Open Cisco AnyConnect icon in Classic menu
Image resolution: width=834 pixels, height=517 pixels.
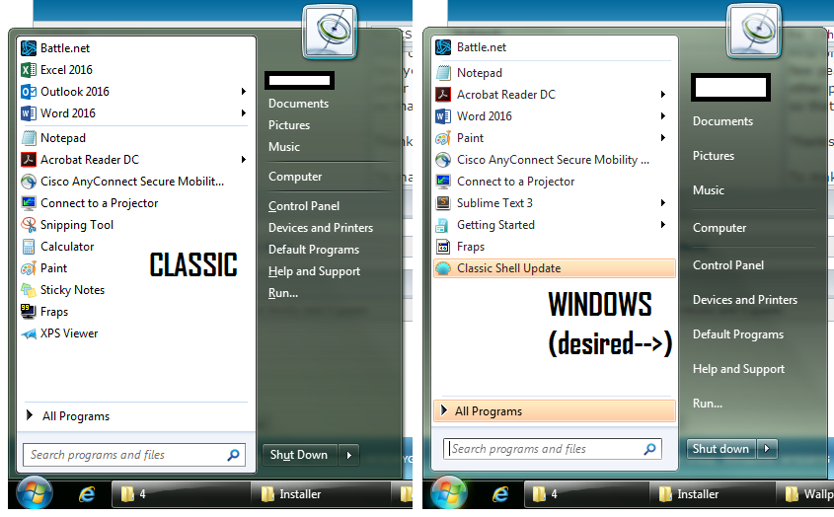pyautogui.click(x=29, y=182)
